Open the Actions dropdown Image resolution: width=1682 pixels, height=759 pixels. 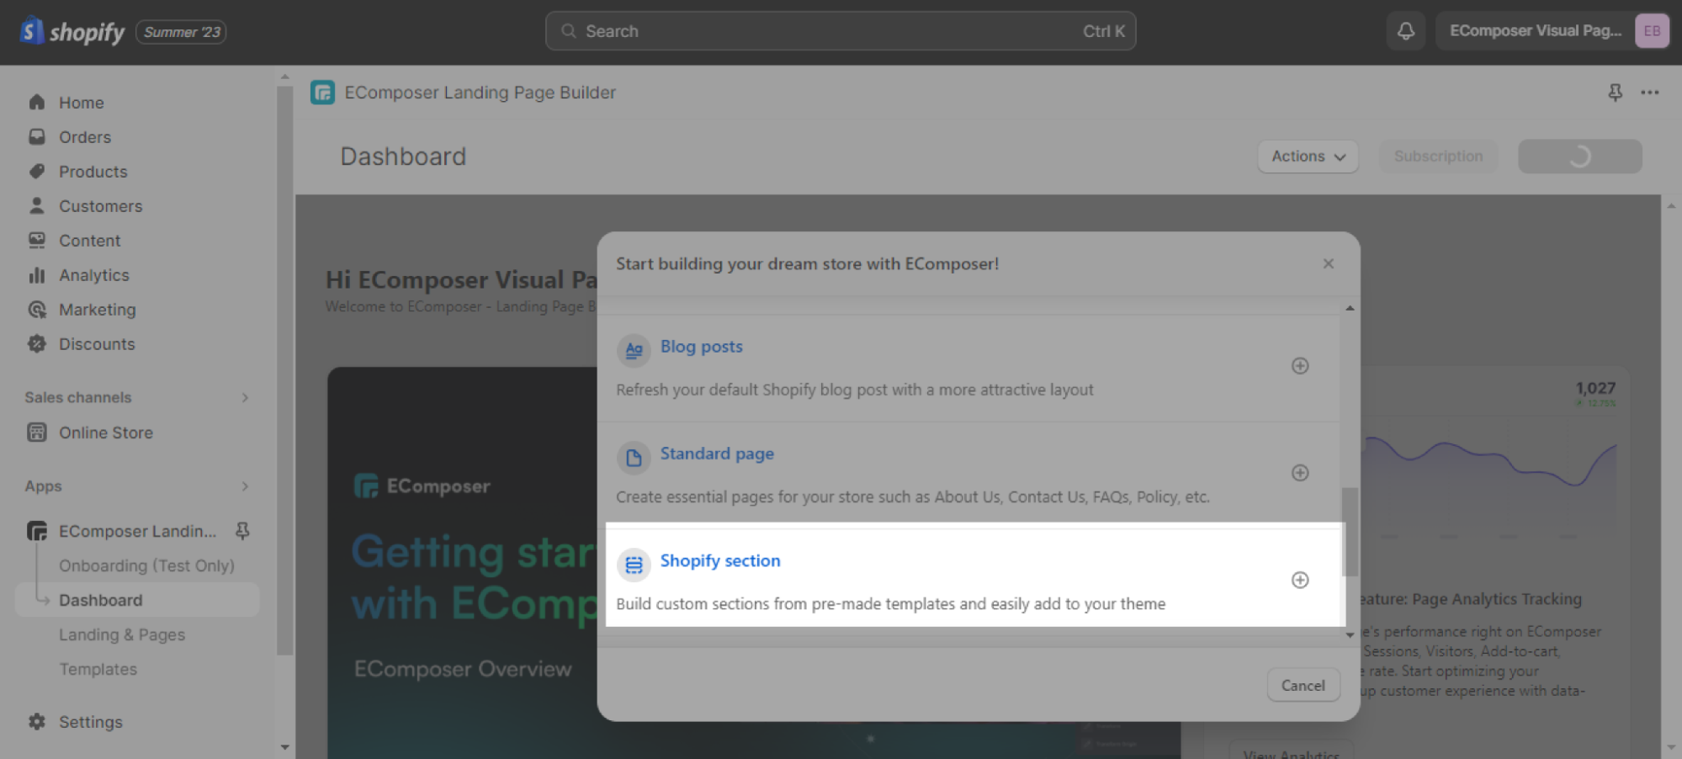1308,157
